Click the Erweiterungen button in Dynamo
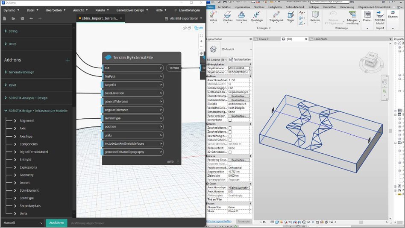This screenshot has height=228, width=405. pos(187,10)
